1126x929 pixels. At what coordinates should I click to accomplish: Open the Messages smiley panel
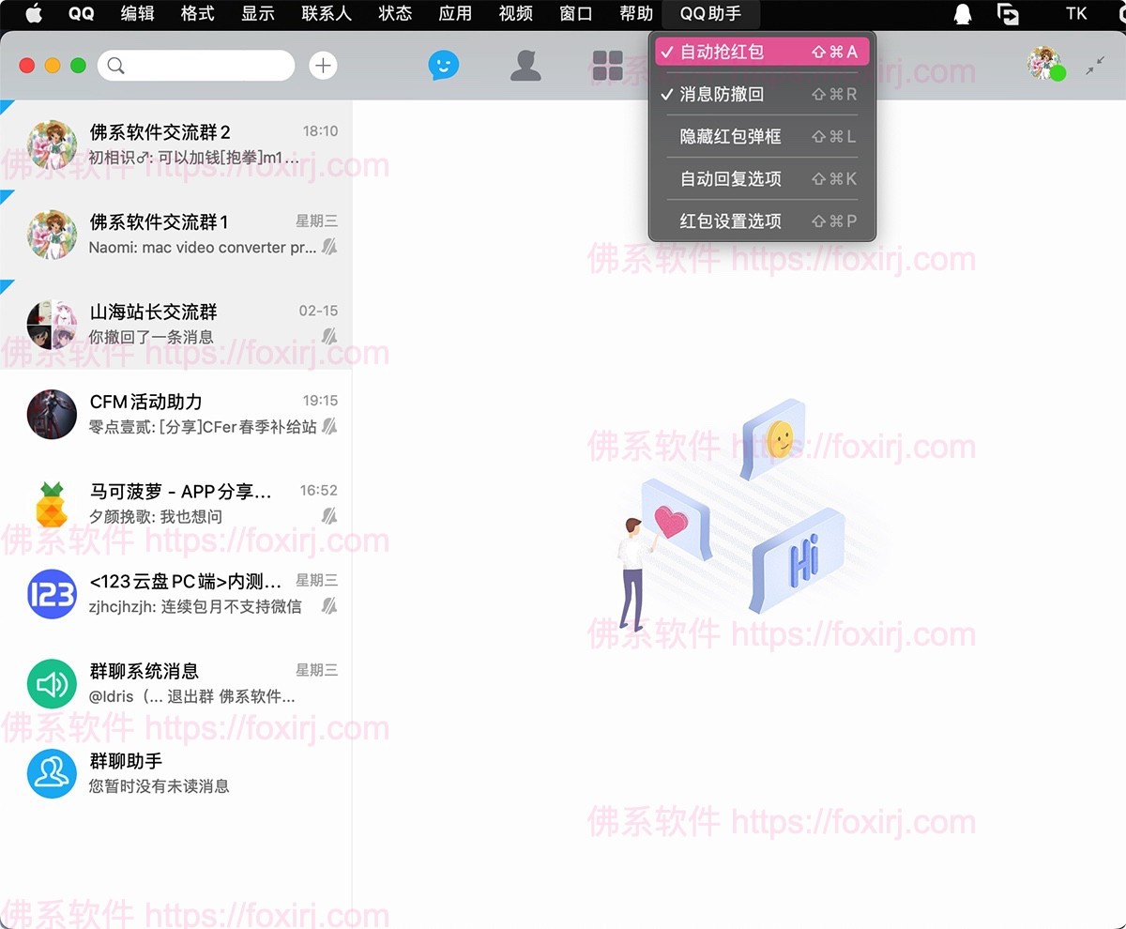click(444, 66)
